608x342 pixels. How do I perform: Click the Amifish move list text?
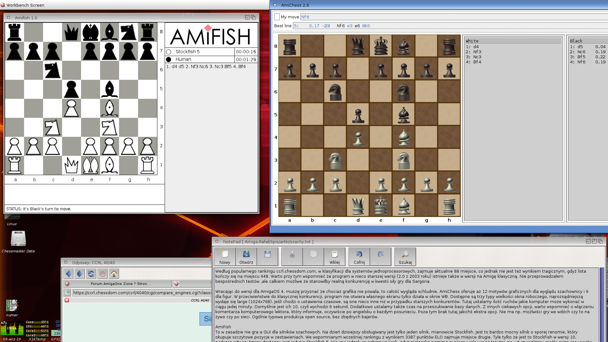pyautogui.click(x=206, y=66)
